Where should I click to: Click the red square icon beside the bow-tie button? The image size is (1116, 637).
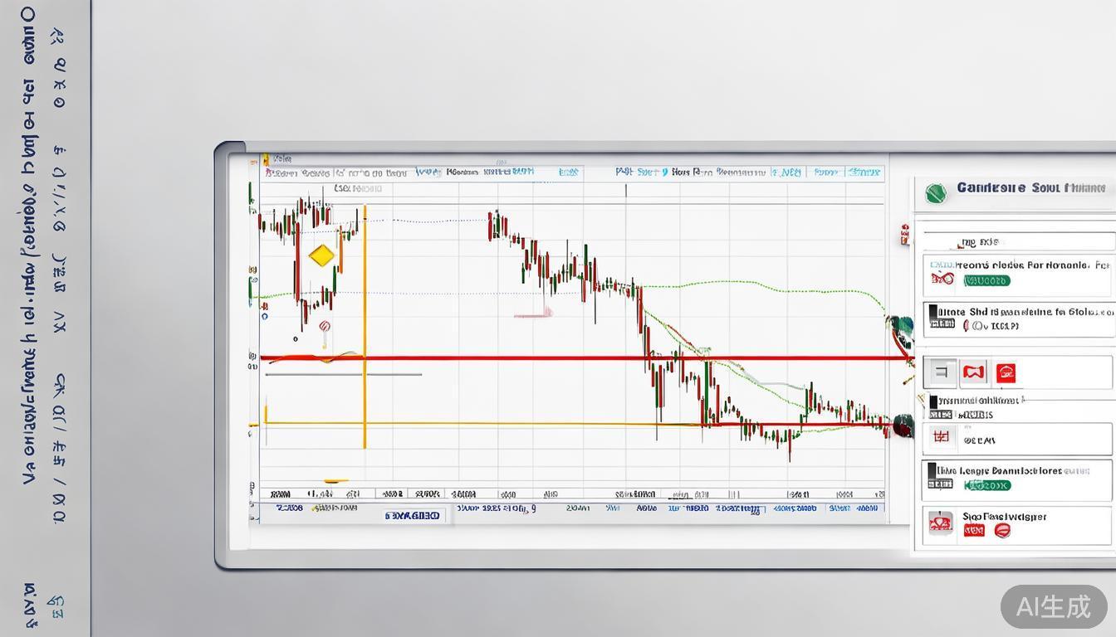click(1006, 373)
